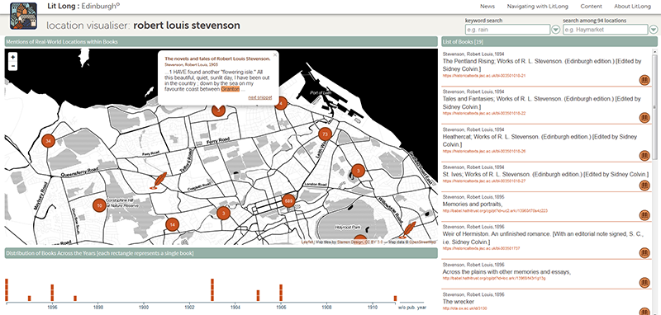The width and height of the screenshot is (661, 315).
Task: Zoom out on the map
Action: [x=13, y=66]
